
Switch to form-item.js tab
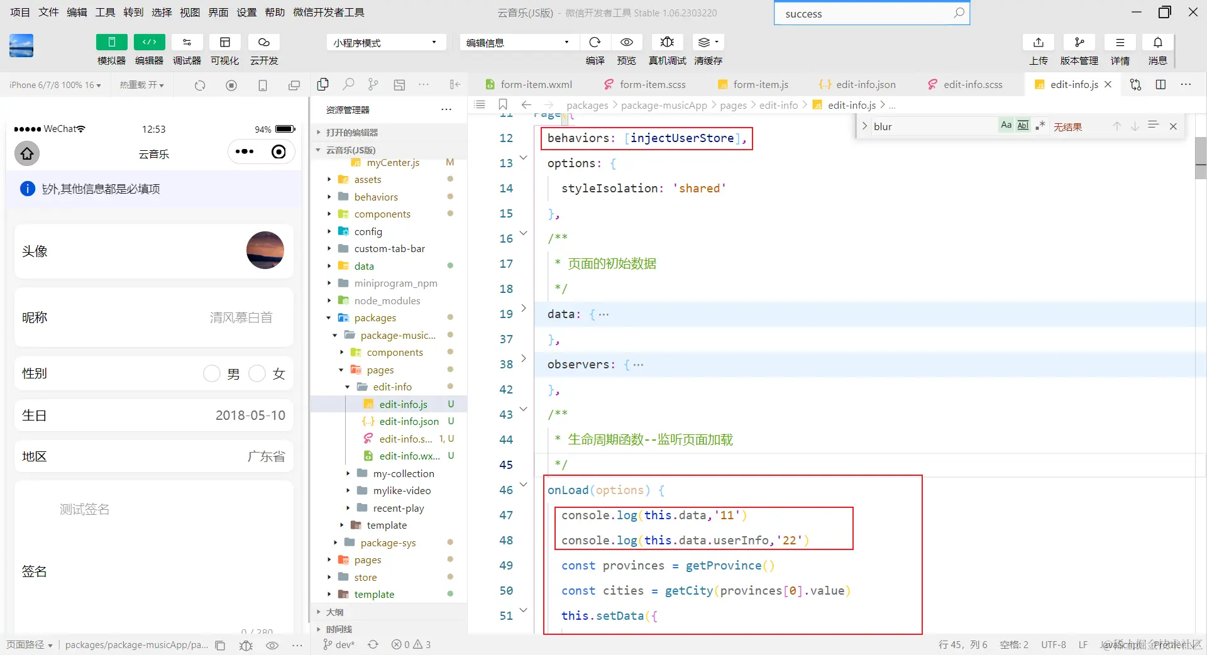click(x=753, y=84)
